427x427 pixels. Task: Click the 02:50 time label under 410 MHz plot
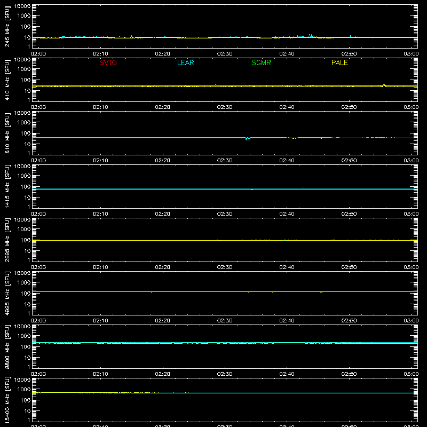coord(349,107)
